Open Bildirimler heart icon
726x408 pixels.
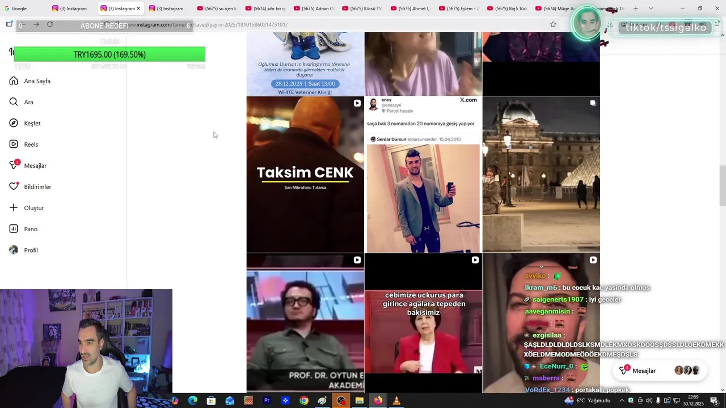[14, 186]
